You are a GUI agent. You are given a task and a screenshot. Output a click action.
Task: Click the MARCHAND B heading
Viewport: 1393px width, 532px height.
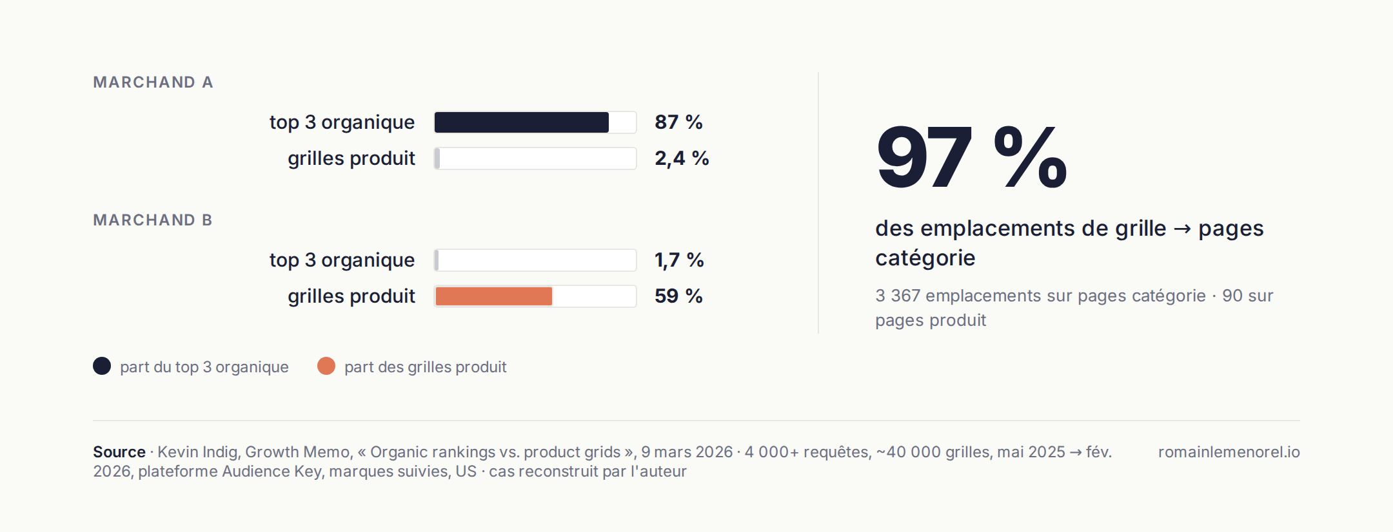(x=153, y=220)
